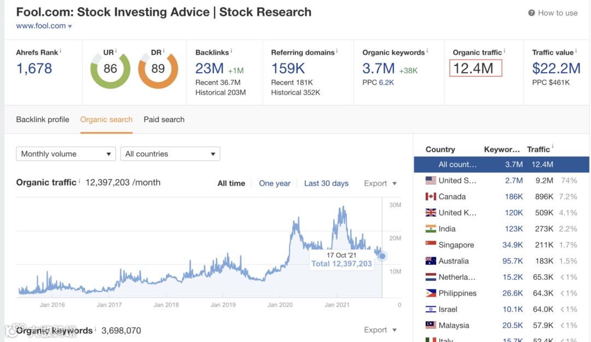Click the Australia flag icon
This screenshot has height=342, width=591.
pyautogui.click(x=431, y=261)
